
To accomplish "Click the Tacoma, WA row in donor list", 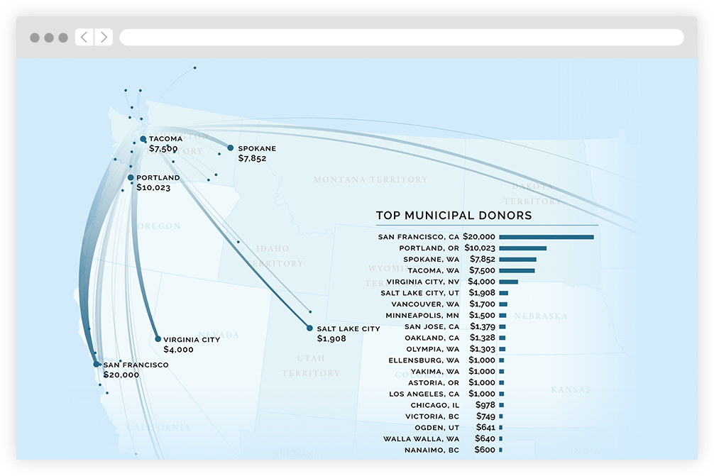I will pos(471,271).
